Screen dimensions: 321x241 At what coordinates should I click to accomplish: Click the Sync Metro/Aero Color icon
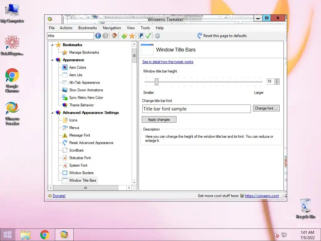[x=65, y=98]
